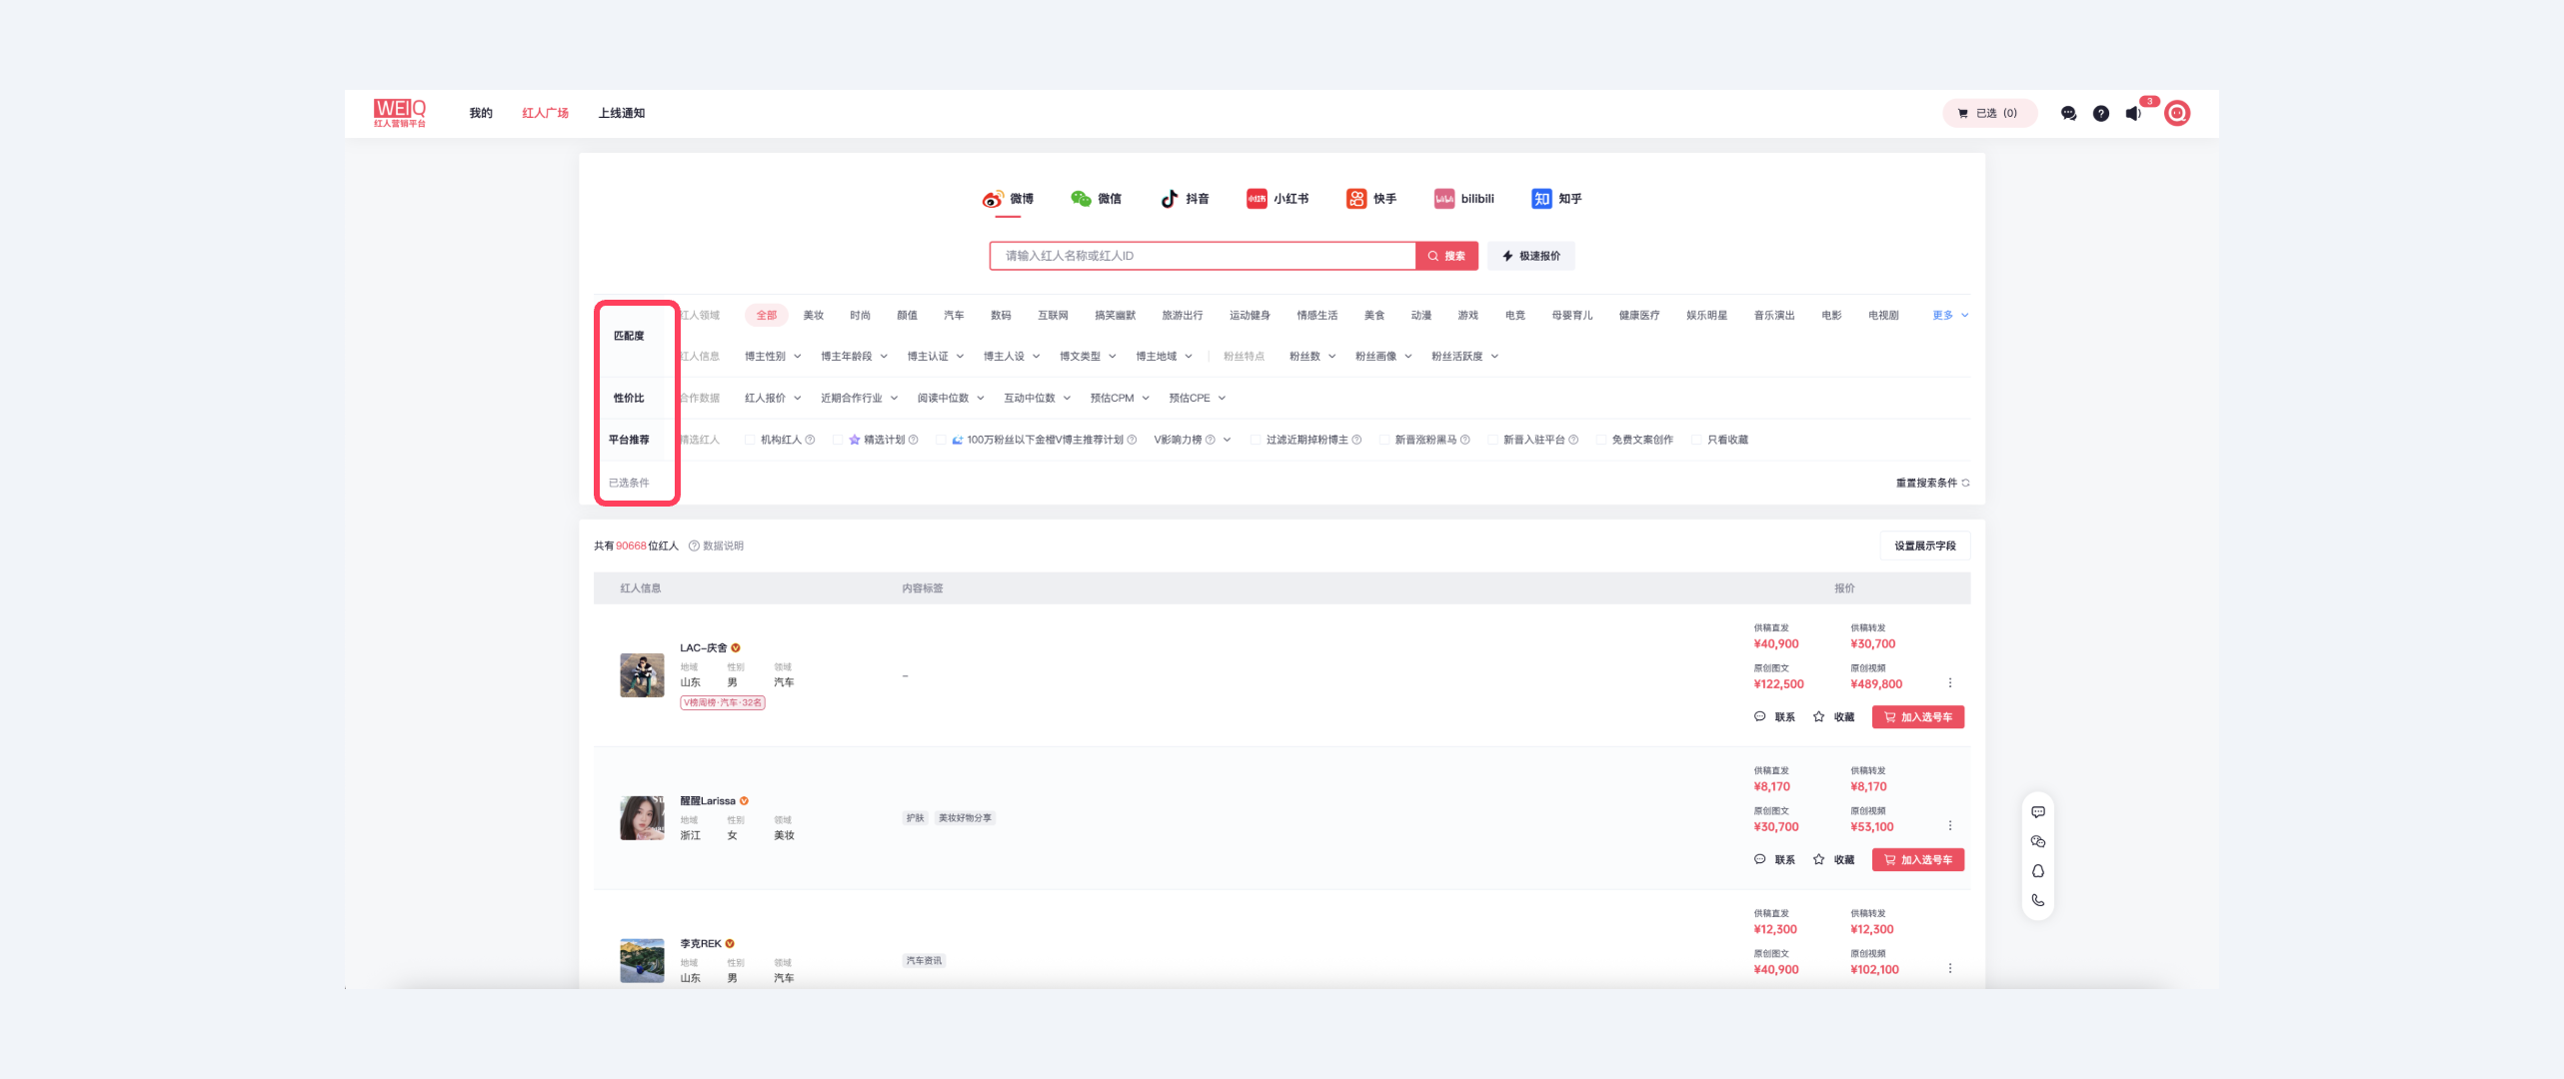Tick the 只看收藏 checkbox
The width and height of the screenshot is (2564, 1079).
pyautogui.click(x=1696, y=440)
